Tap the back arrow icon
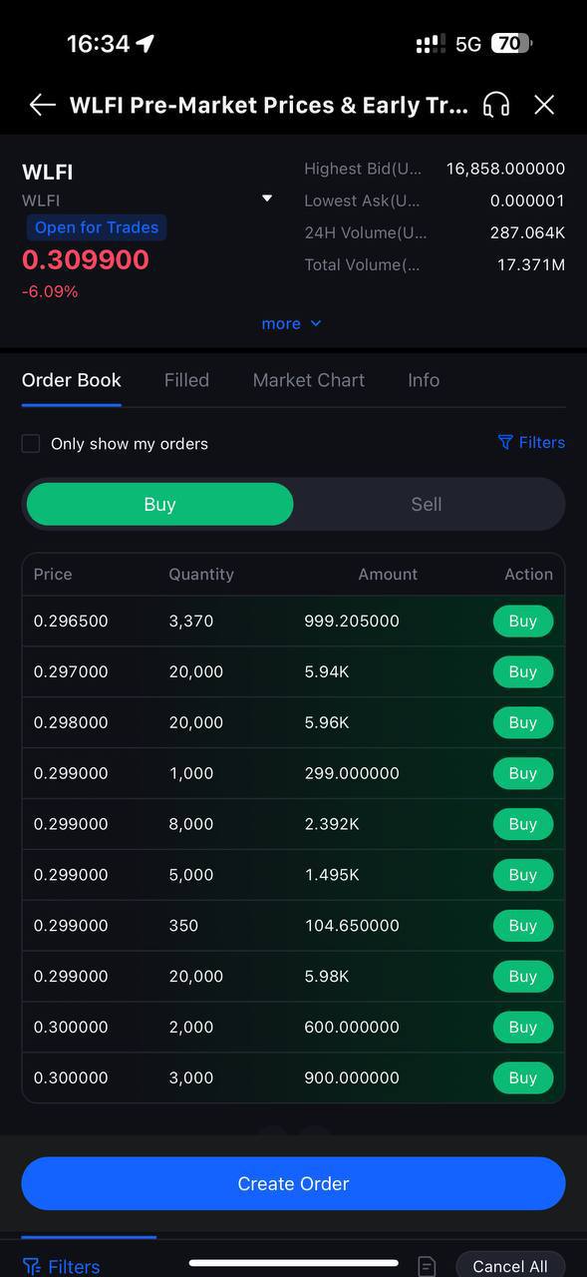 (42, 105)
